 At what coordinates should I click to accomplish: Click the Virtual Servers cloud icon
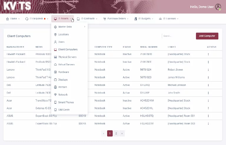55,65
